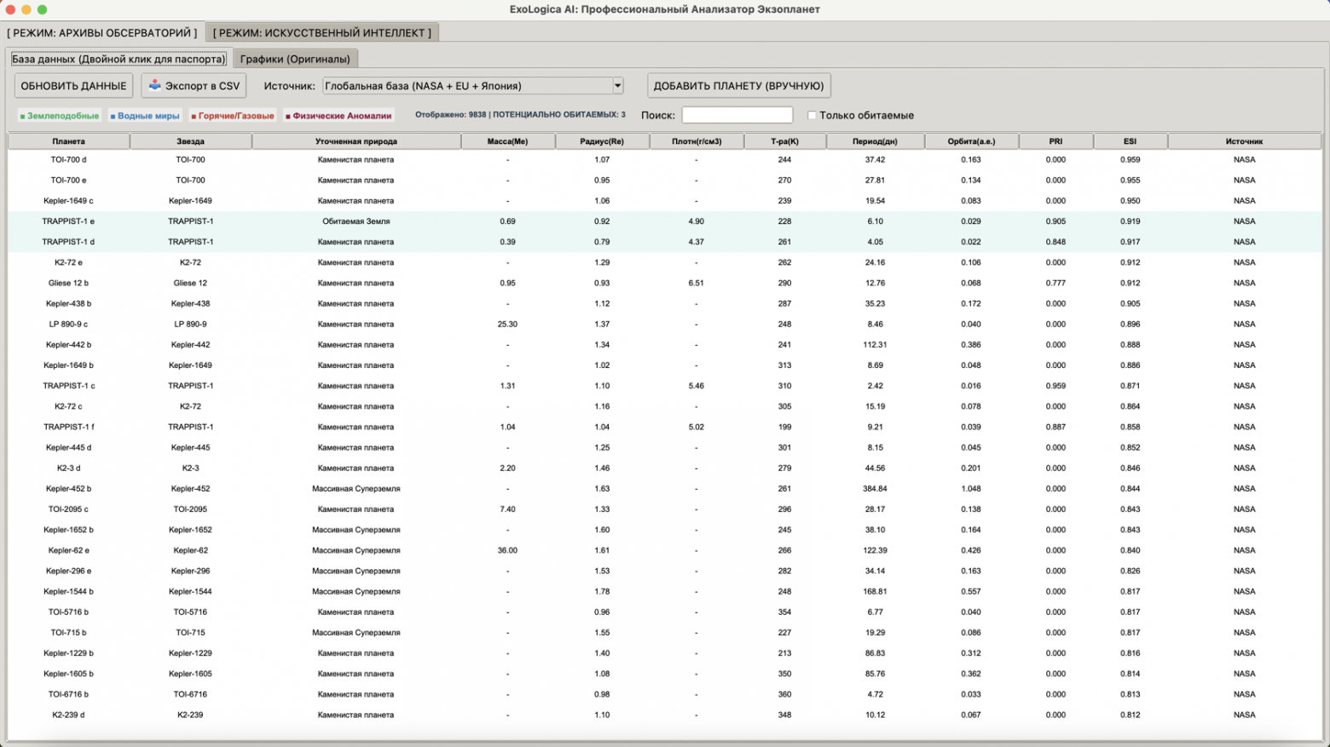Focus the 'Поиск' search field
1330x747 pixels.
(x=737, y=115)
